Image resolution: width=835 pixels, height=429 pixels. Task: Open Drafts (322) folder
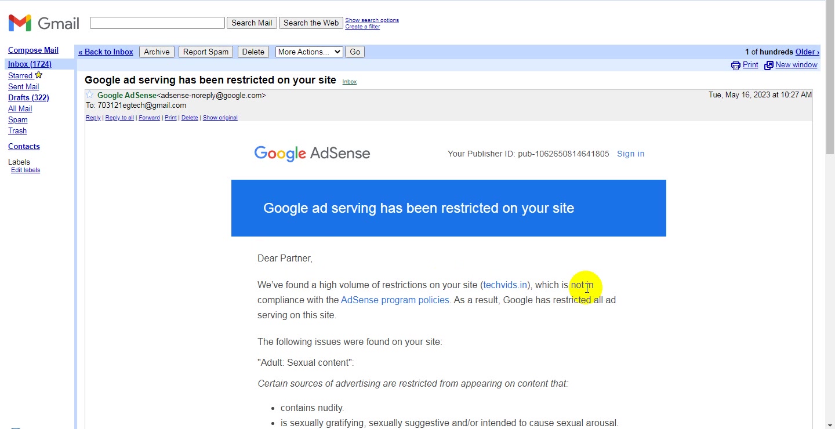point(28,97)
